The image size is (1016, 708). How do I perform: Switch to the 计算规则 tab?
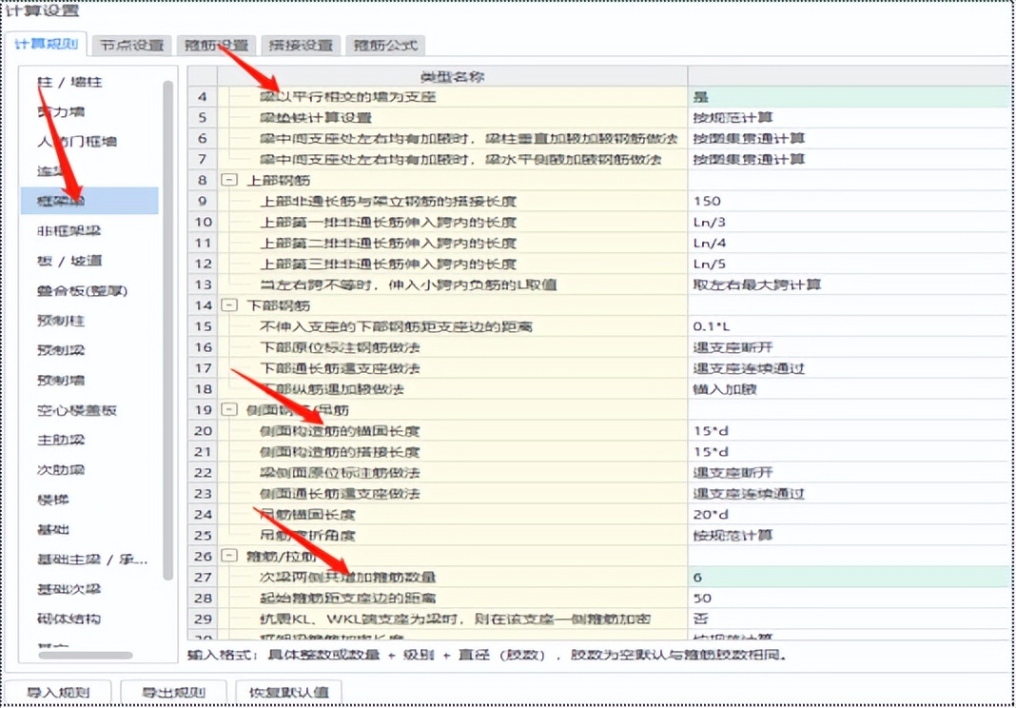[46, 44]
